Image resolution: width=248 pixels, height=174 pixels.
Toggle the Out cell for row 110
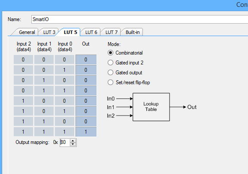coord(86,121)
